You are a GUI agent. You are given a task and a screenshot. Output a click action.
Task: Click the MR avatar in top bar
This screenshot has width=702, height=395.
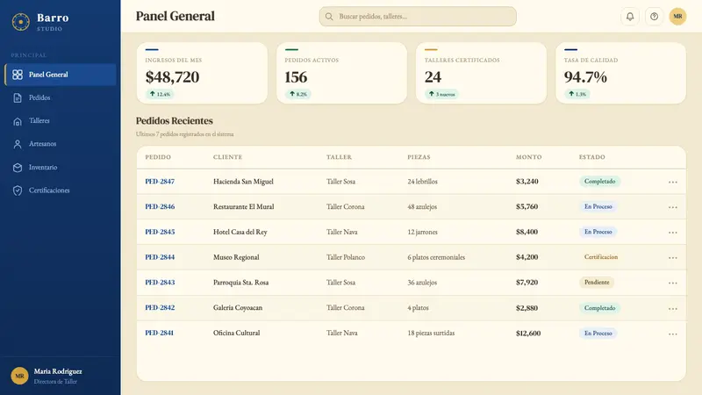point(677,17)
